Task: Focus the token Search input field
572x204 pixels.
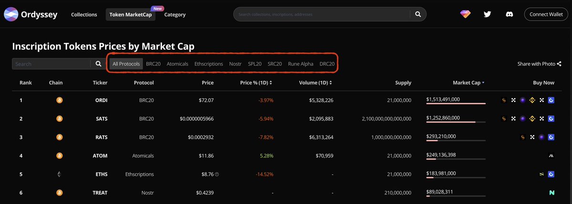Action: [51, 64]
